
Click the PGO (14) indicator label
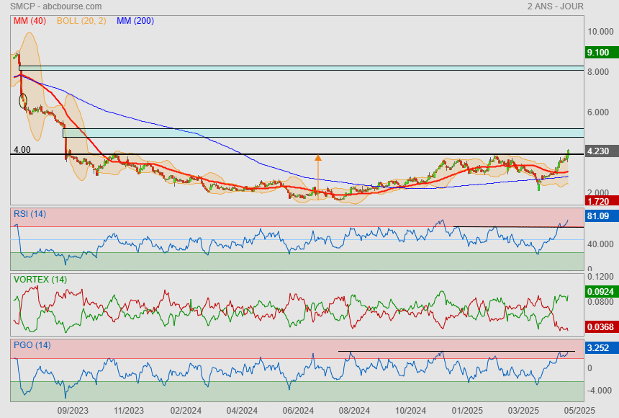(x=32, y=345)
